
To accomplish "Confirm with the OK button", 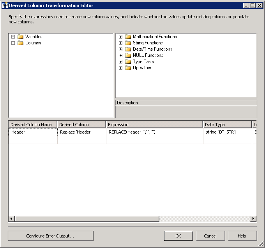I will (x=178, y=236).
